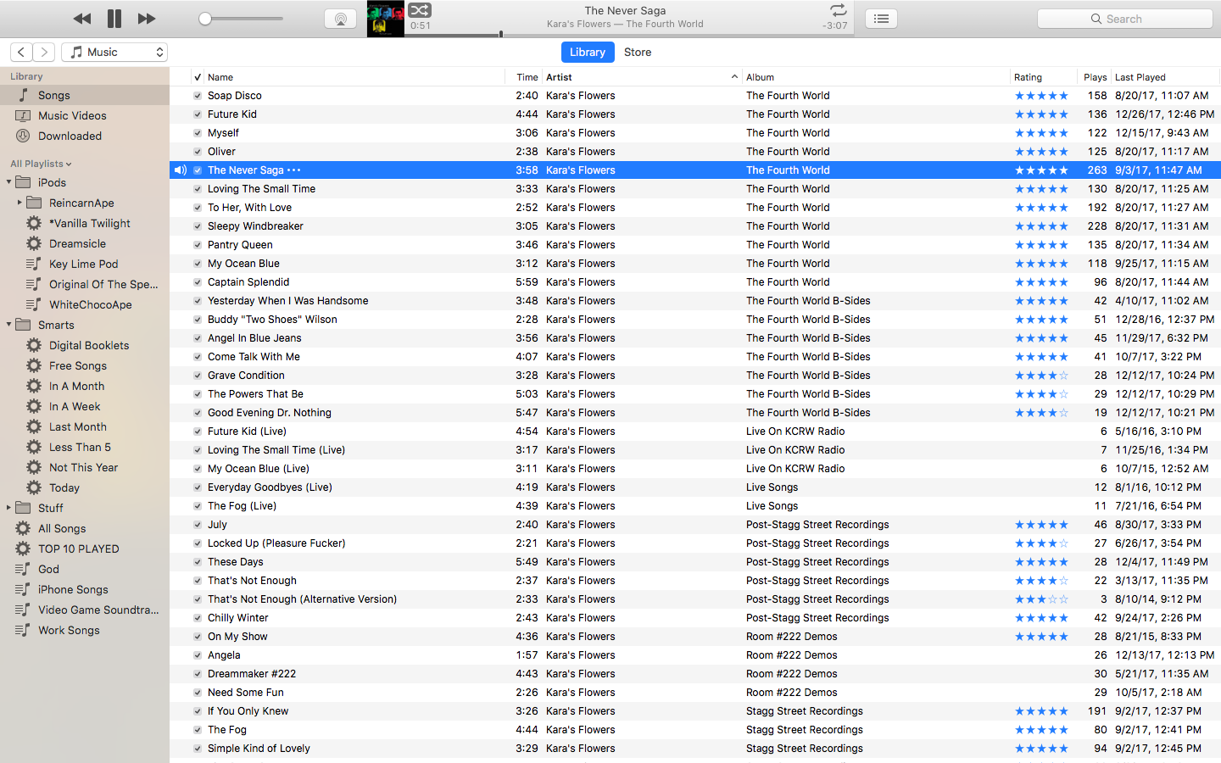Uncheck the Myself checkbox
This screenshot has height=763, width=1221.
pyautogui.click(x=198, y=133)
